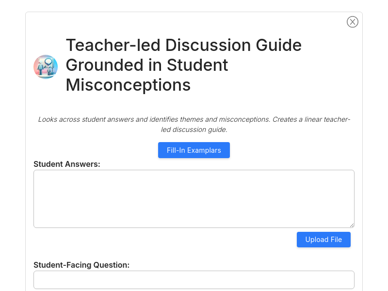Image resolution: width=388 pixels, height=291 pixels.
Task: Focus the Student Answers text area
Action: point(194,199)
